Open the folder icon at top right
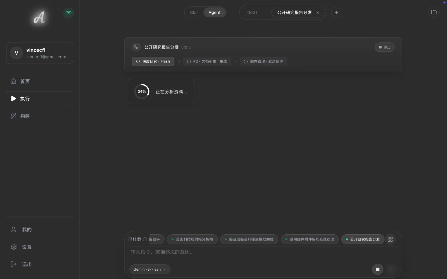 tap(434, 12)
